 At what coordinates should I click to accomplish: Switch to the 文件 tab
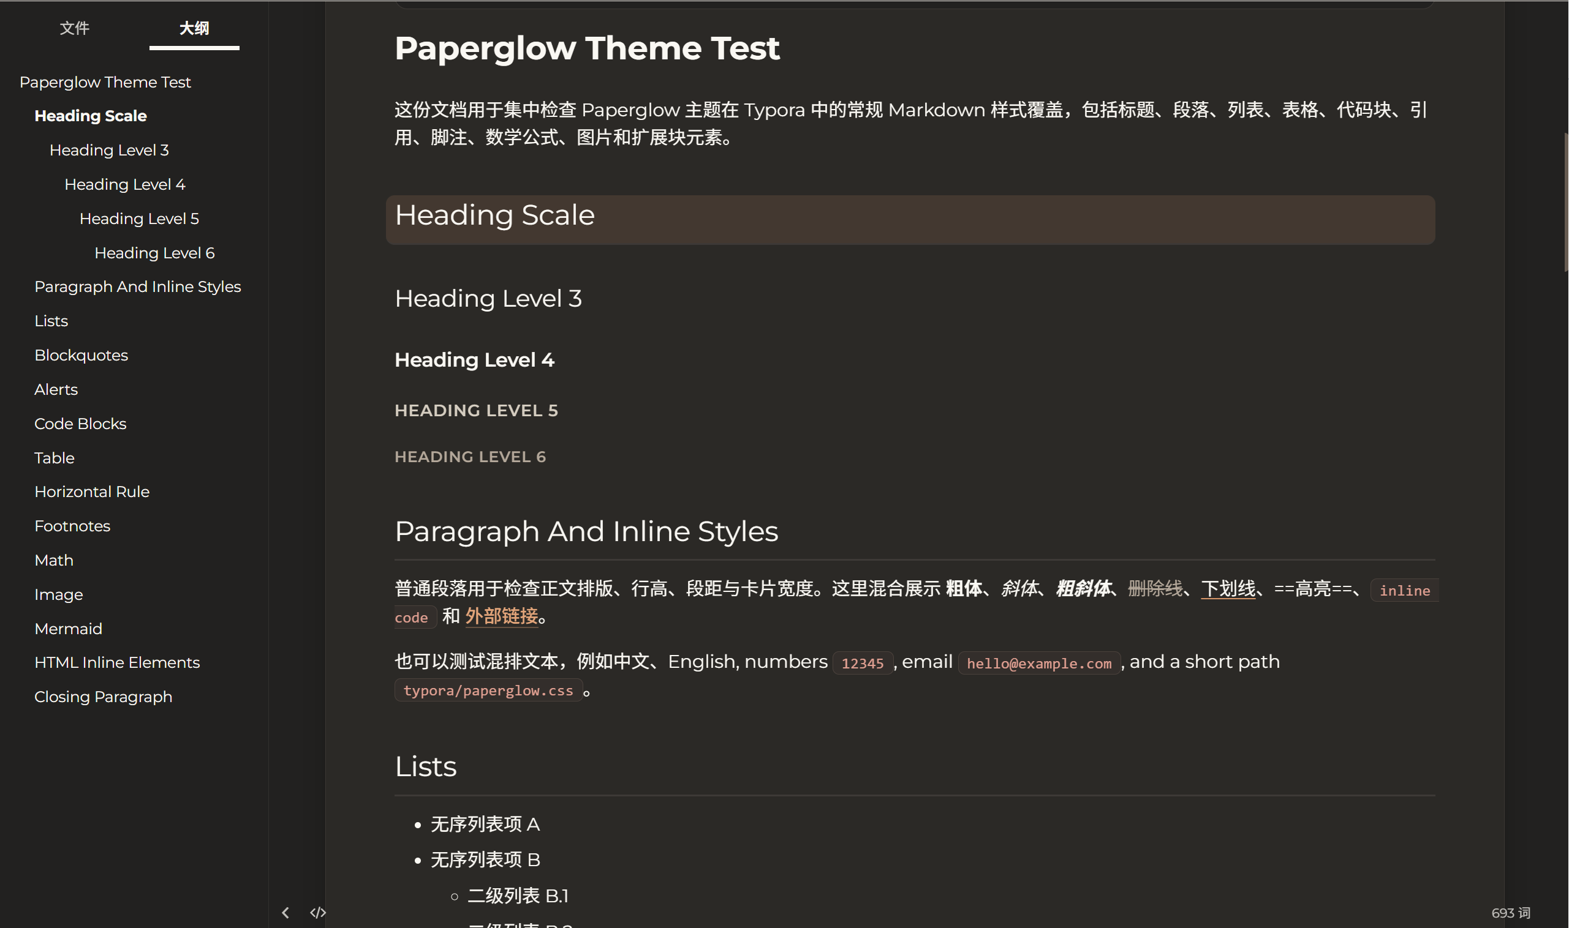tap(75, 28)
